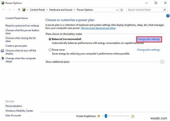Image resolution: width=170 pixels, height=121 pixels.
Task: Click the Screen brightness slider thumb
Action: pos(106,116)
